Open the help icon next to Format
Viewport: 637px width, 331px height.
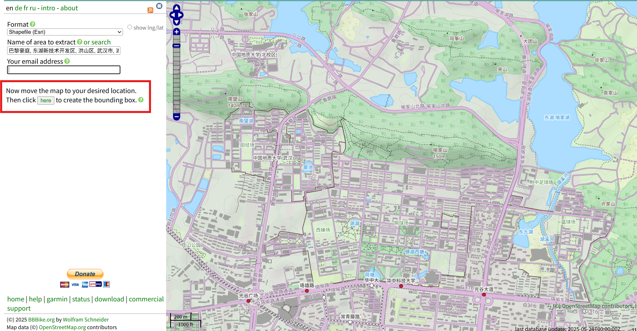tap(32, 24)
